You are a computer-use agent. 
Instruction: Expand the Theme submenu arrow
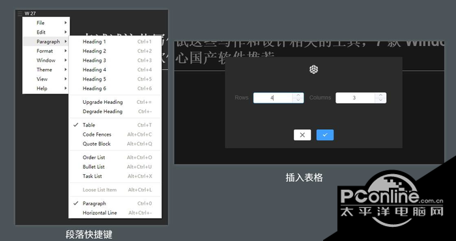tap(66, 70)
